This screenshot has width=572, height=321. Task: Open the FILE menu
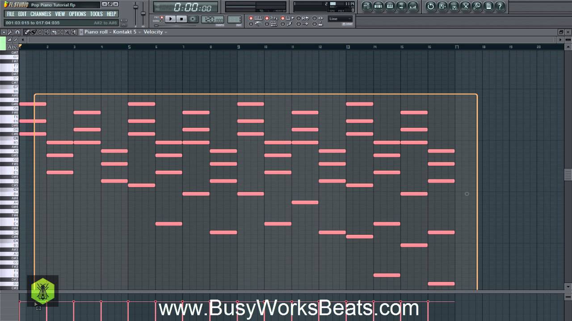10,14
